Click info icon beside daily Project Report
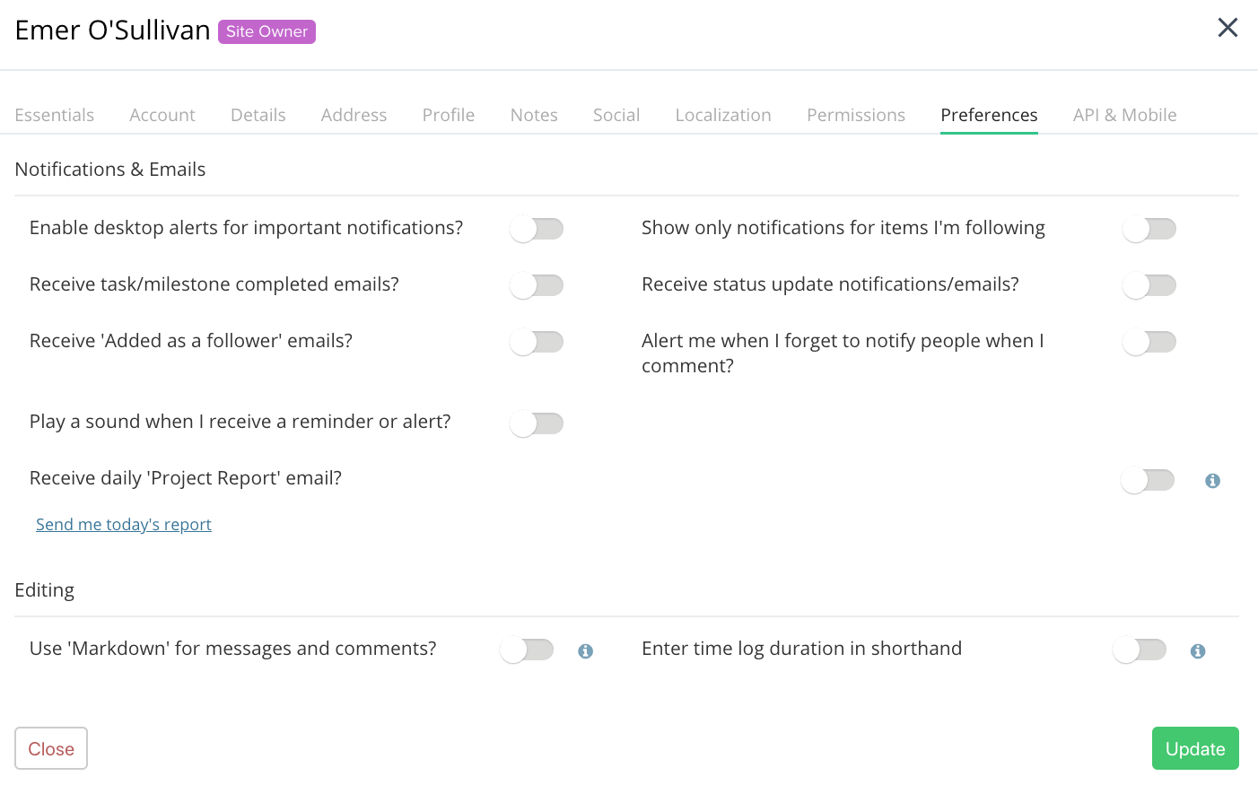This screenshot has height=785, width=1258. [x=1212, y=481]
